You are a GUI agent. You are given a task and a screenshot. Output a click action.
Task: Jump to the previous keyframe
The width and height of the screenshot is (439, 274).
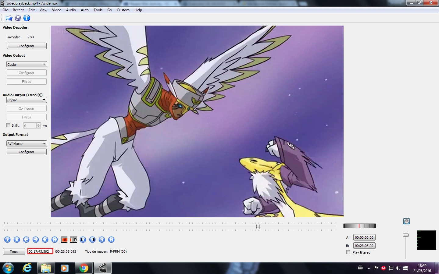point(45,240)
